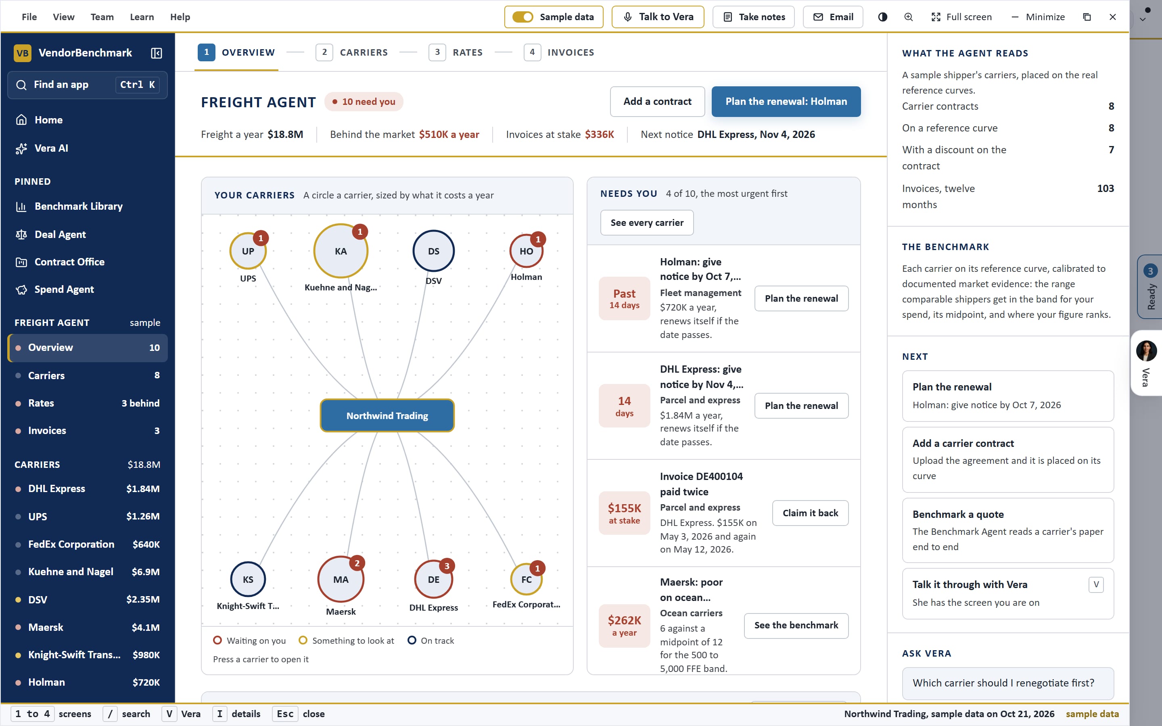Enter Full screen mode
The image size is (1162, 726).
click(x=961, y=17)
